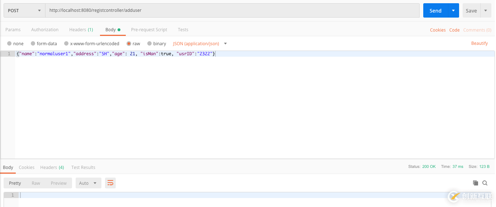Open the Code snippet link
The height and width of the screenshot is (207, 496).
pyautogui.click(x=454, y=30)
